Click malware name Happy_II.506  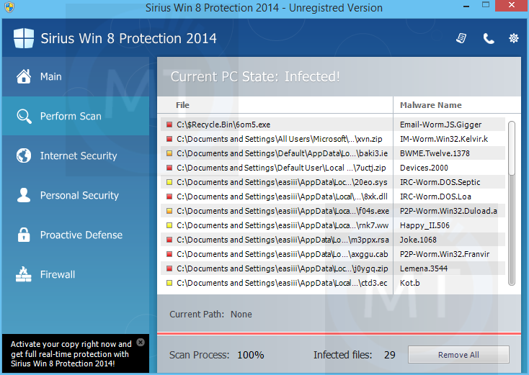coord(424,225)
